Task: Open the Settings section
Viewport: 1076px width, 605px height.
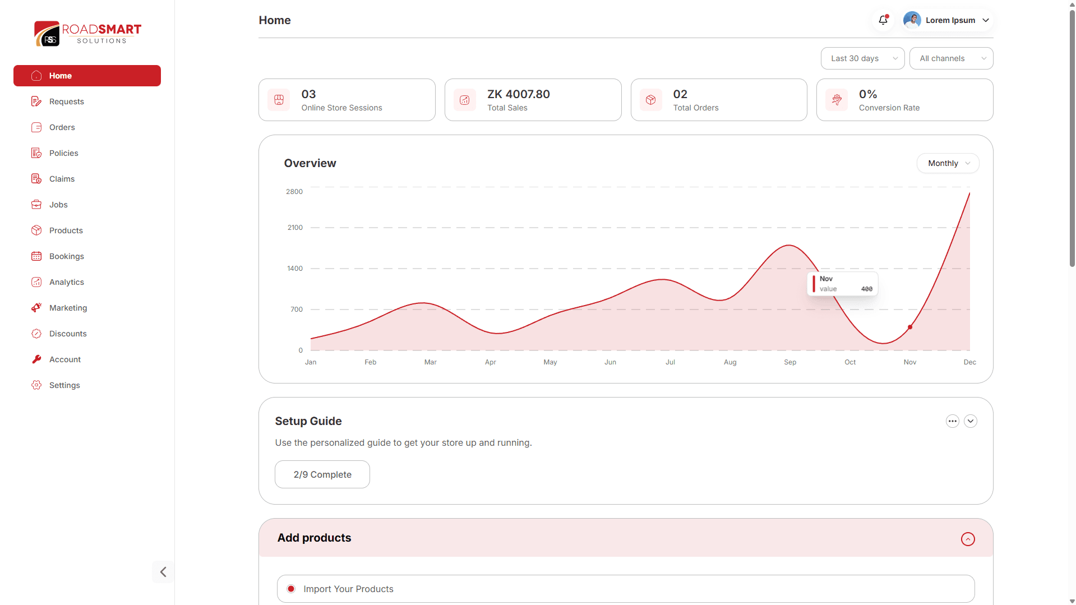Action: click(63, 385)
